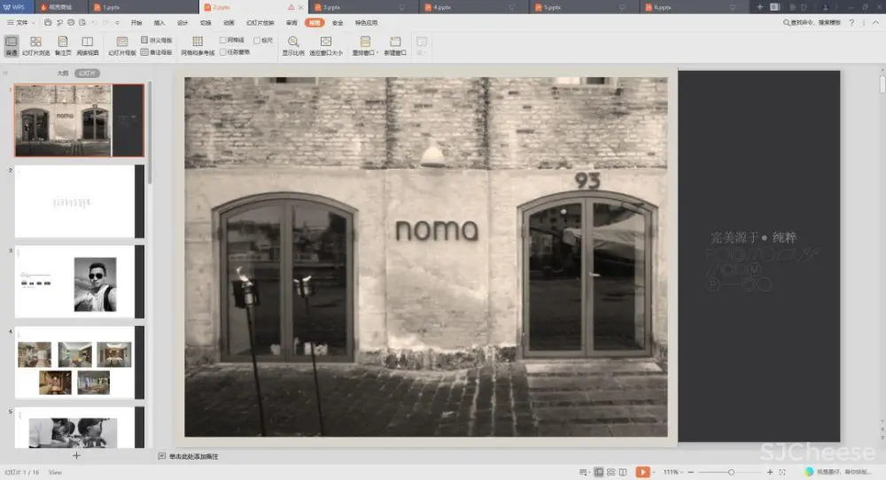Start slideshow with orange play button
This screenshot has width=886, height=480.
642,472
